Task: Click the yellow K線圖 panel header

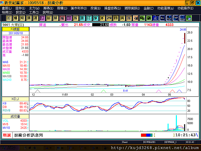Action: click(x=15, y=29)
